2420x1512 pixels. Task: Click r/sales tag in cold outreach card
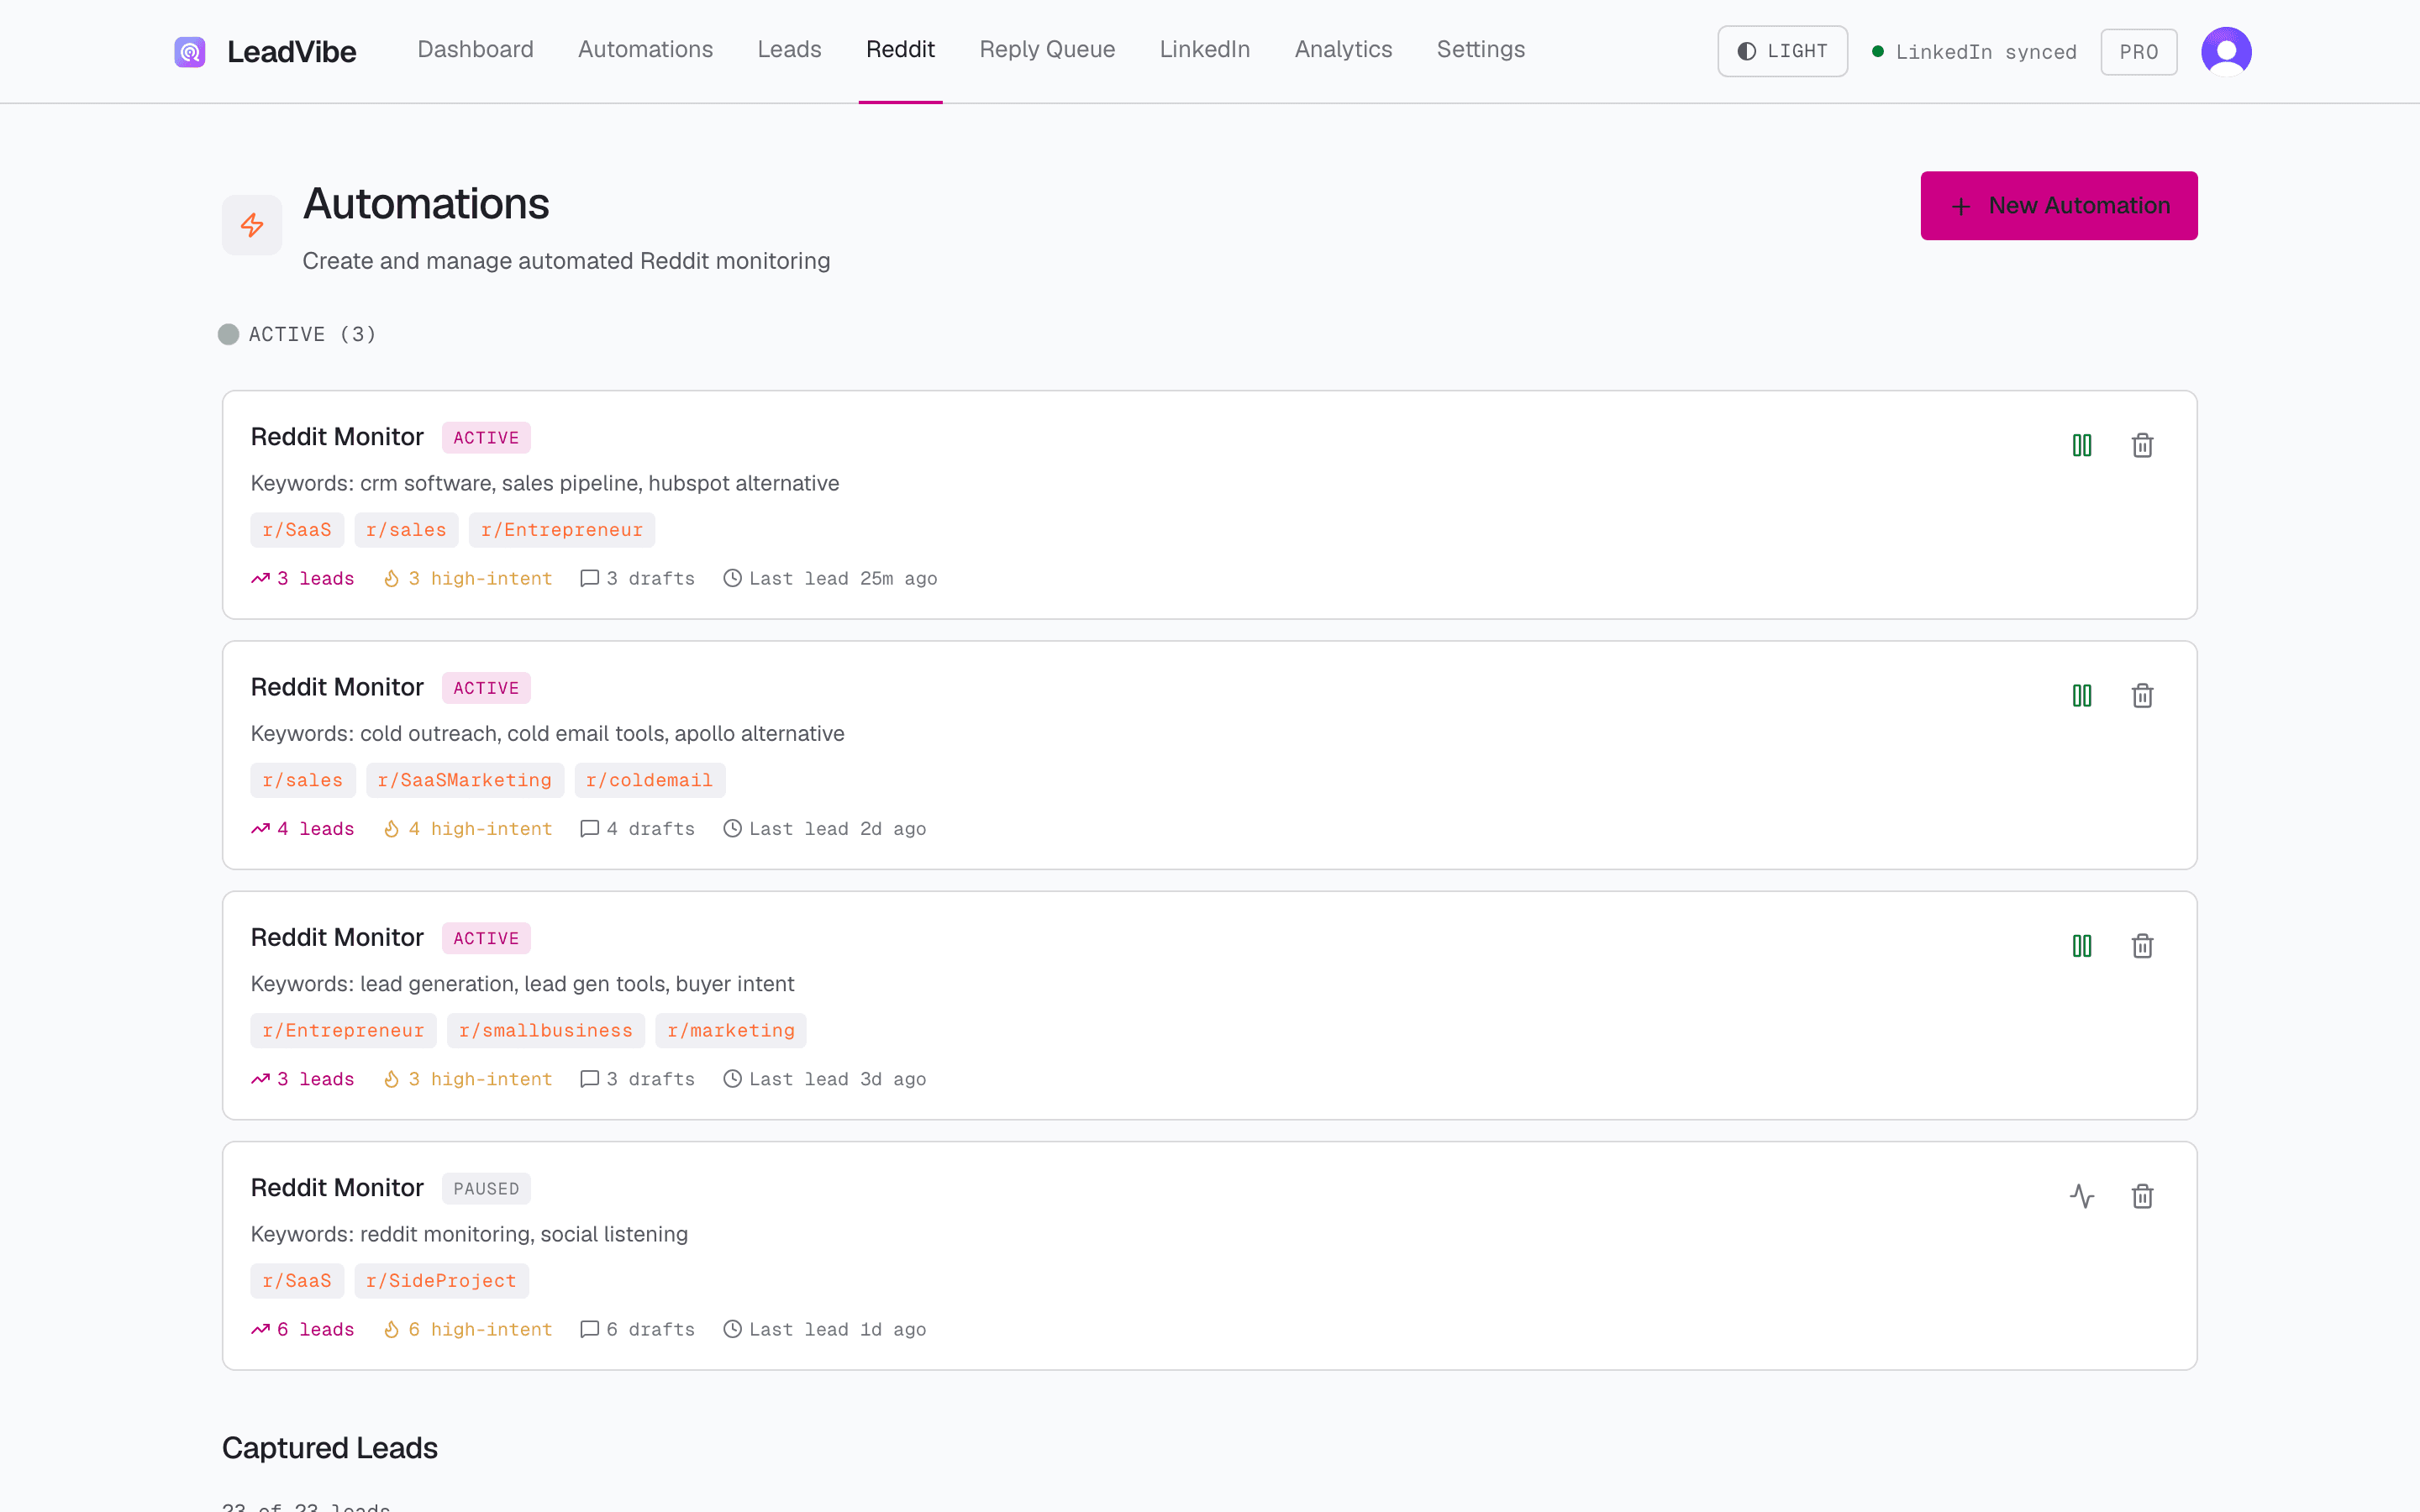click(x=303, y=781)
